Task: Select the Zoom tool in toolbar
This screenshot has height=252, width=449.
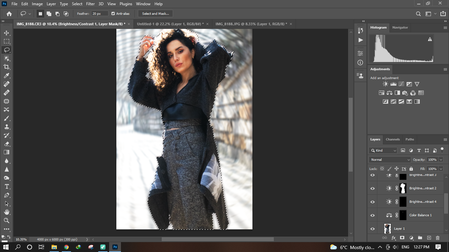Action: 6,220
